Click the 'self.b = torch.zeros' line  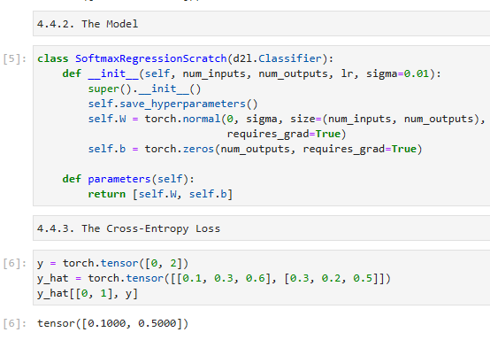[x=255, y=149]
